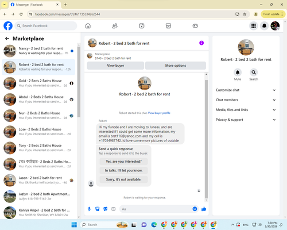Open the Facebook home logo
The height and width of the screenshot is (230, 287).
click(8, 26)
